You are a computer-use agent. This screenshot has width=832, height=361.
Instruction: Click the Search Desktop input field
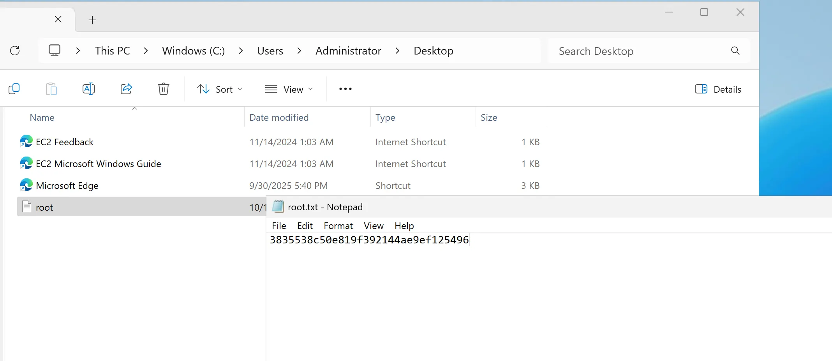[x=639, y=51]
